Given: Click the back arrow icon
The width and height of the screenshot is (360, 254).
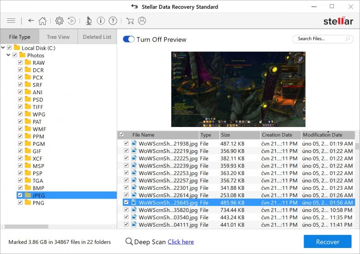Looking at the screenshot, I should point(31,21).
